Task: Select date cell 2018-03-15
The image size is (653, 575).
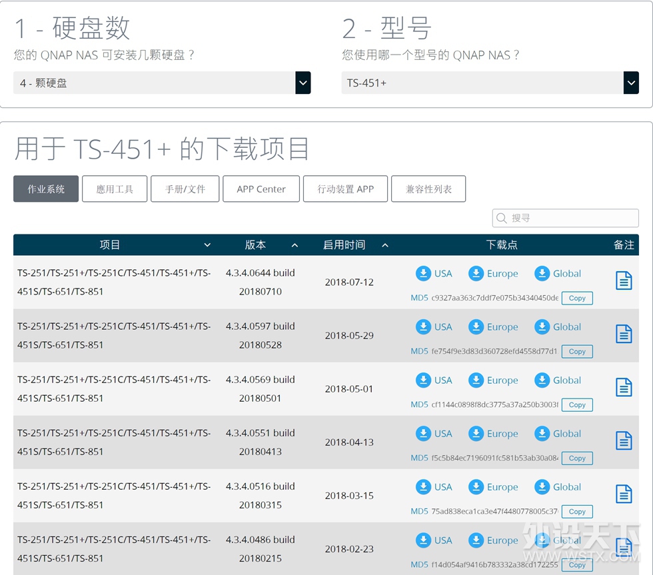Action: [x=349, y=496]
